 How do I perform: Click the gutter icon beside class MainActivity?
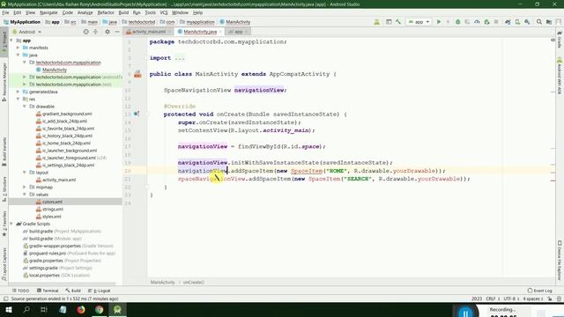tap(137, 74)
